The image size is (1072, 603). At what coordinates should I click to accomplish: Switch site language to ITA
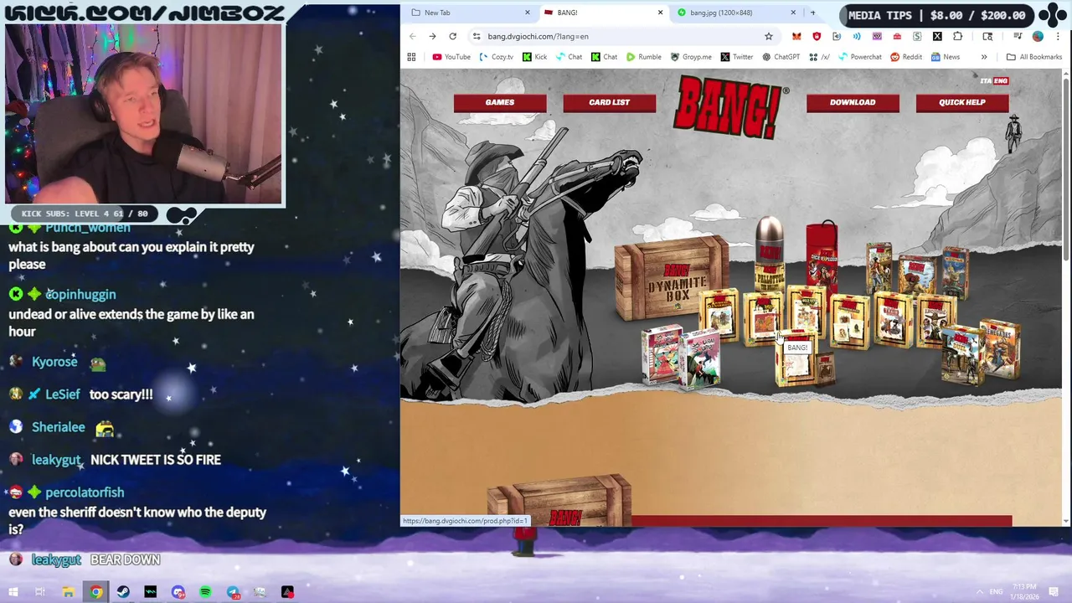coord(986,81)
